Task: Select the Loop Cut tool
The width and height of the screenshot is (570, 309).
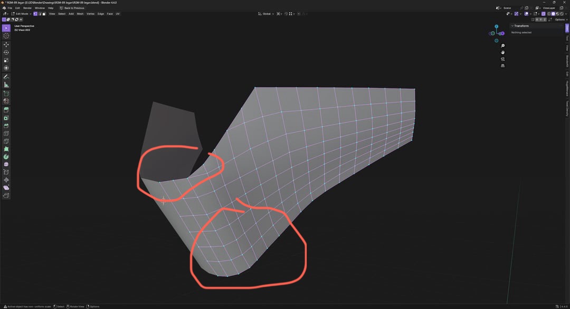Action: click(6, 134)
